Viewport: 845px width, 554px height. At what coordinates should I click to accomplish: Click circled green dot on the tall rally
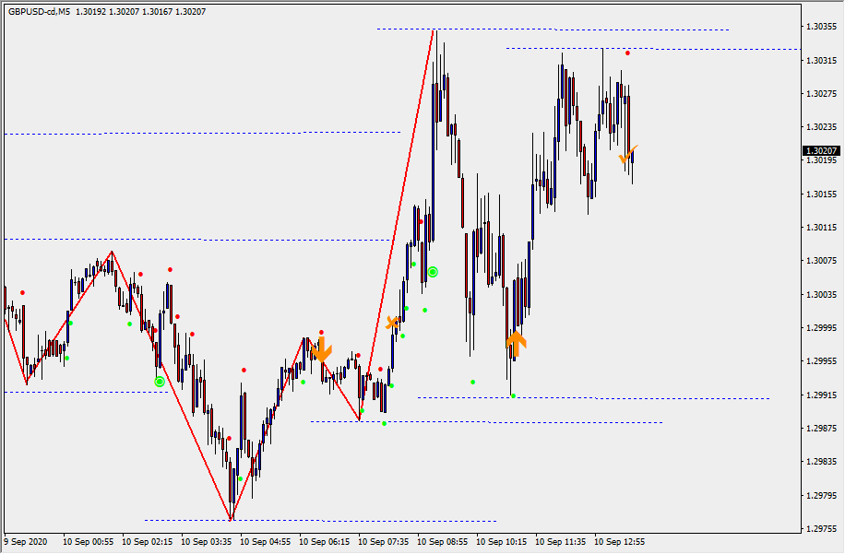tap(433, 272)
